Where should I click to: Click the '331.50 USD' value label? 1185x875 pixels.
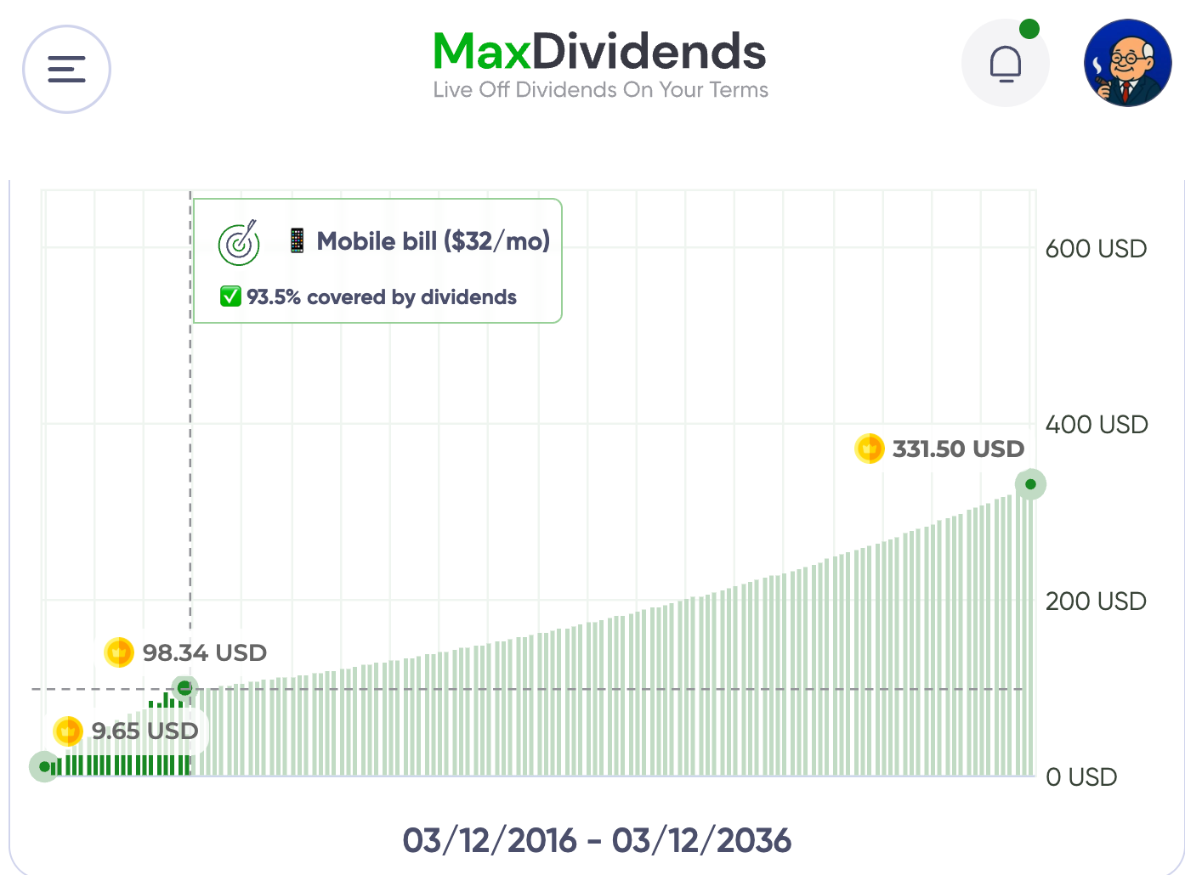[x=958, y=449]
